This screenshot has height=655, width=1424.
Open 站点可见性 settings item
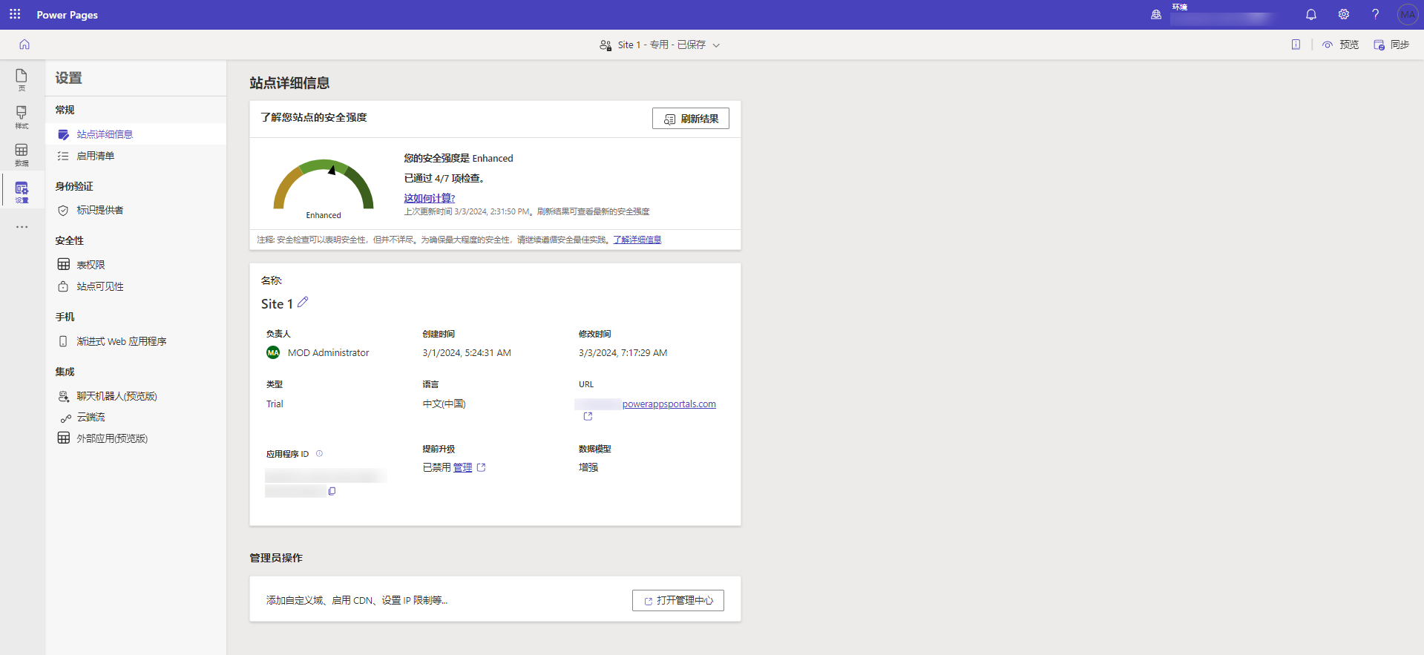tap(136, 286)
